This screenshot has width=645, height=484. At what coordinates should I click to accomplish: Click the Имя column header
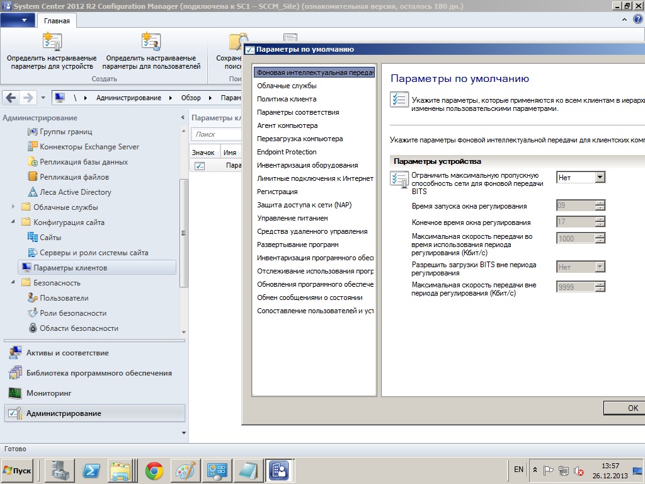pyautogui.click(x=230, y=153)
